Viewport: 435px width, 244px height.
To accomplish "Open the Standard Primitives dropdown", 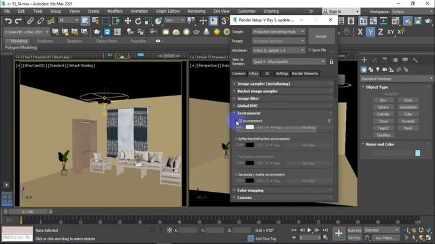I will [396, 79].
